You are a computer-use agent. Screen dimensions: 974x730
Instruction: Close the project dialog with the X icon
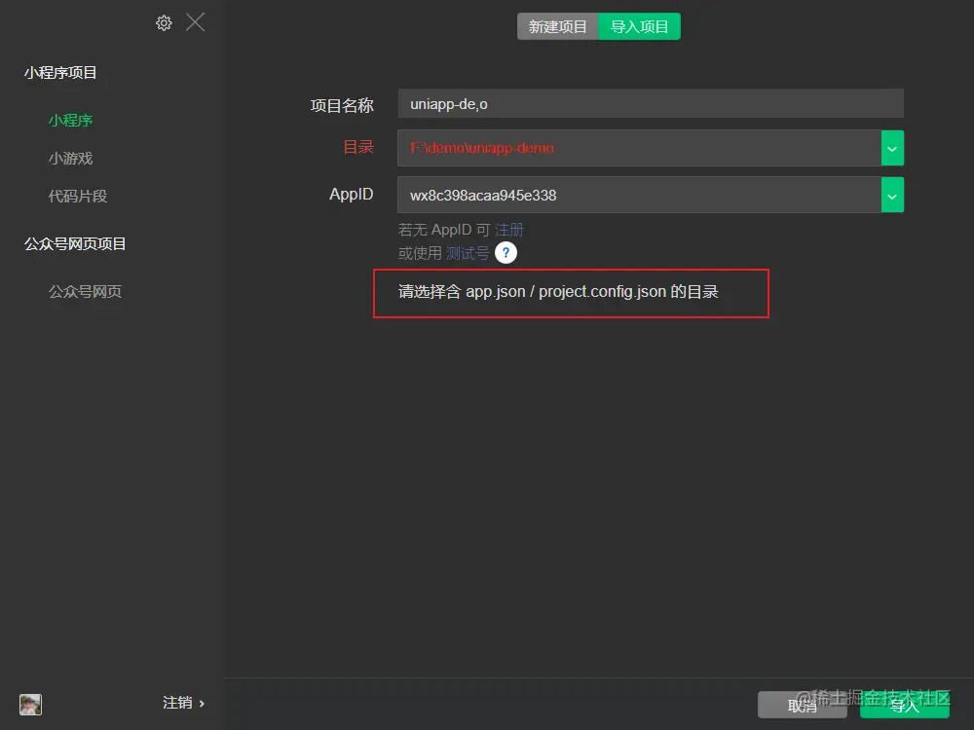(x=195, y=22)
